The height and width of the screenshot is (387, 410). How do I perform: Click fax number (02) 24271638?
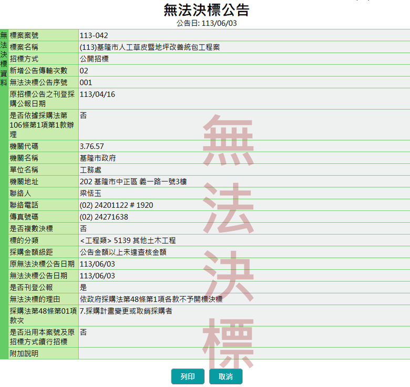104,217
